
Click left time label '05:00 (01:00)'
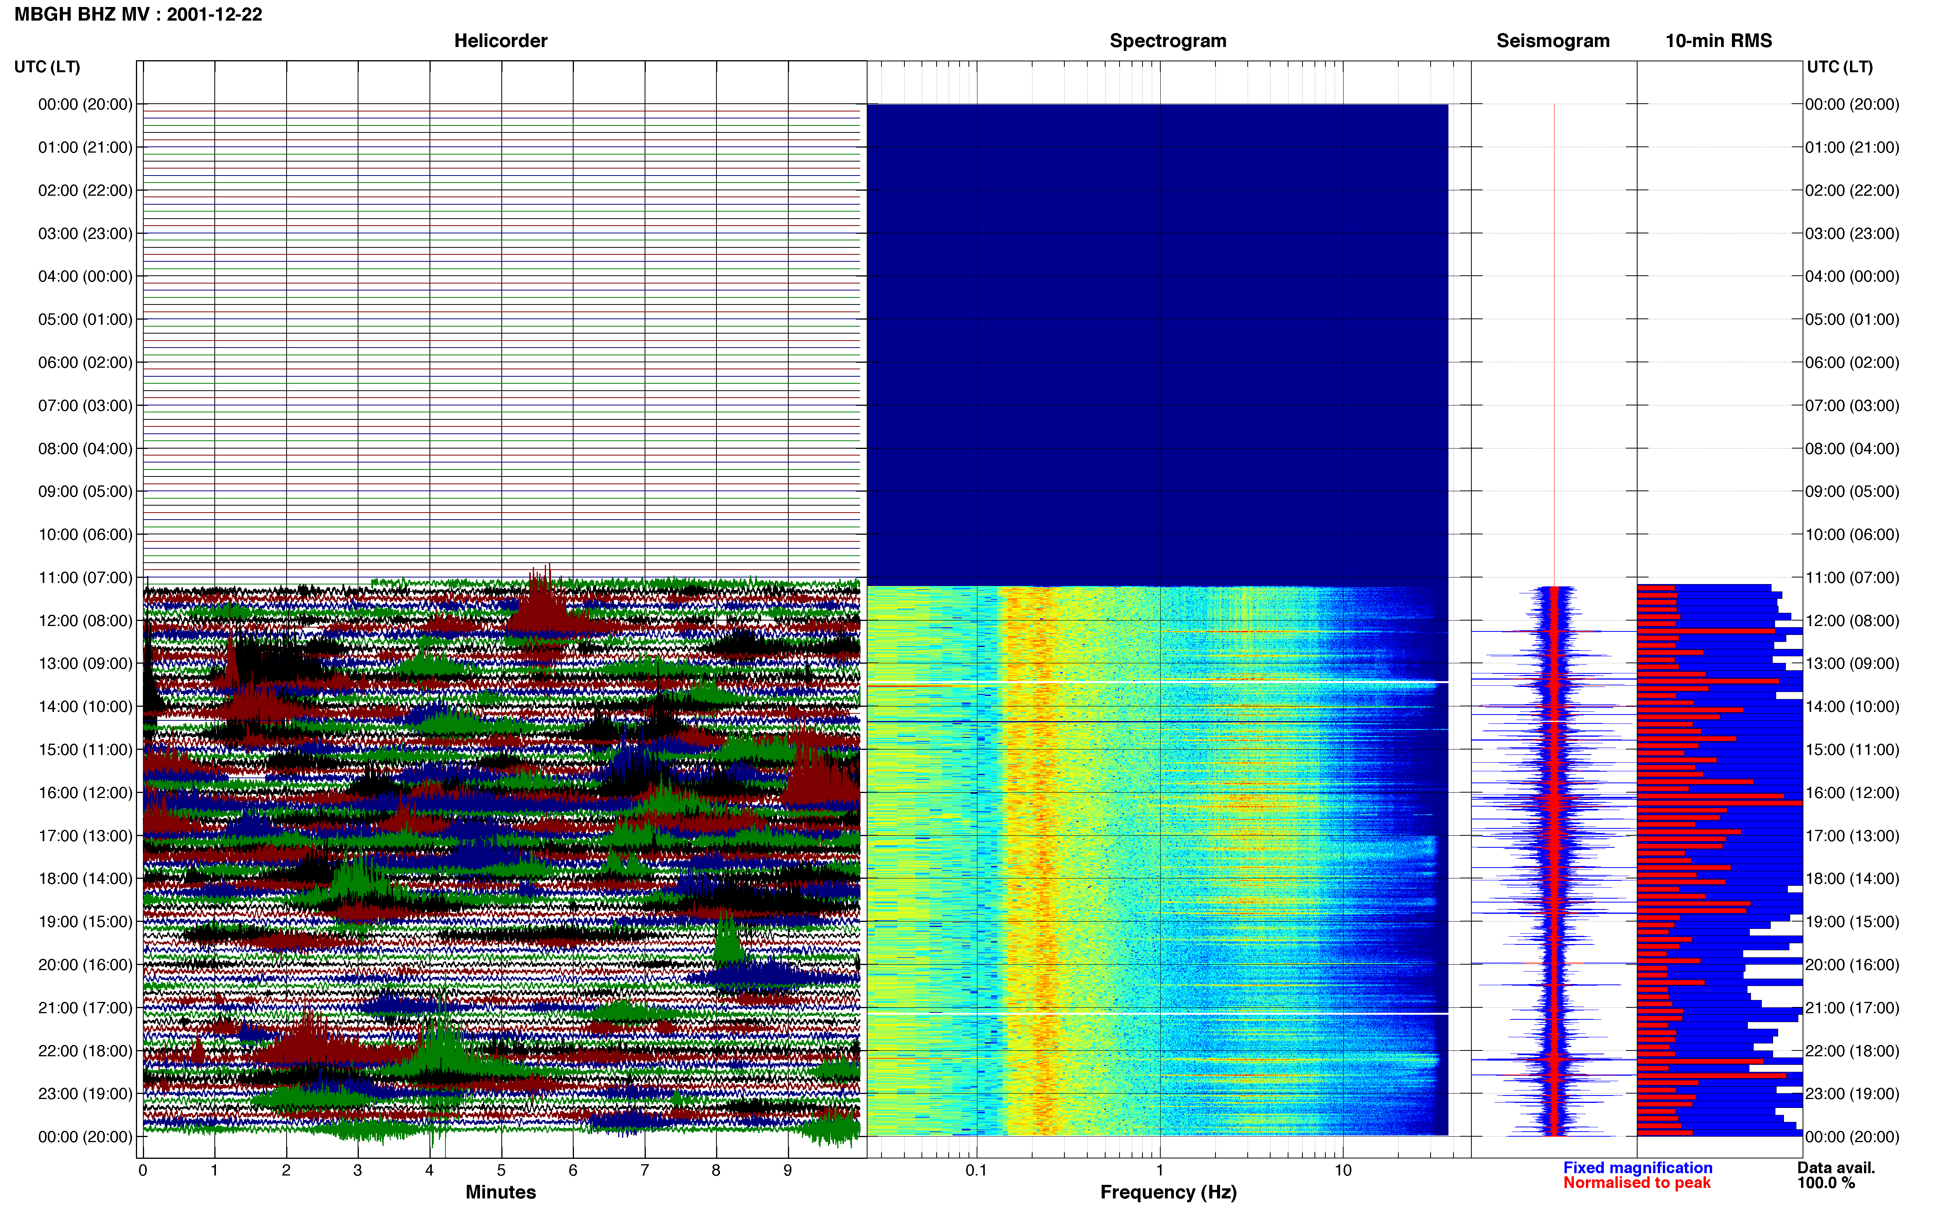[85, 319]
